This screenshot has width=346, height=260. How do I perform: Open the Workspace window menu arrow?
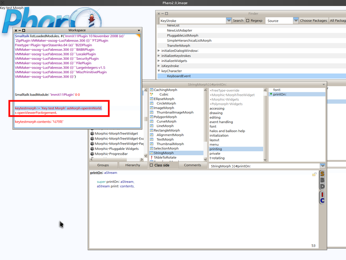coord(139,30)
